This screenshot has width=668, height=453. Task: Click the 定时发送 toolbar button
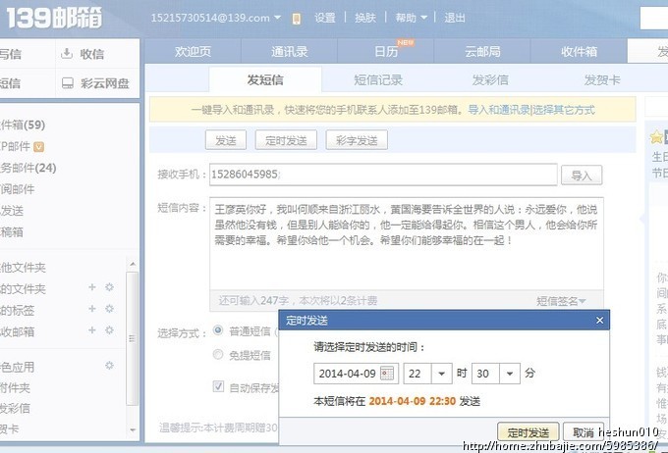(x=286, y=140)
